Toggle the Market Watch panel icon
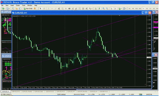Screen dimensions: 159x96 coord(13,8)
